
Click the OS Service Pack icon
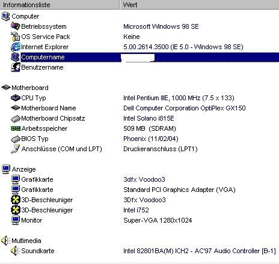pos(16,37)
